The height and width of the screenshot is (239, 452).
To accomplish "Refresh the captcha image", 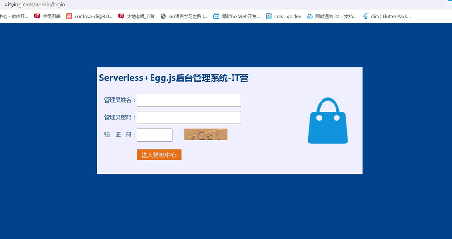I will (x=206, y=135).
